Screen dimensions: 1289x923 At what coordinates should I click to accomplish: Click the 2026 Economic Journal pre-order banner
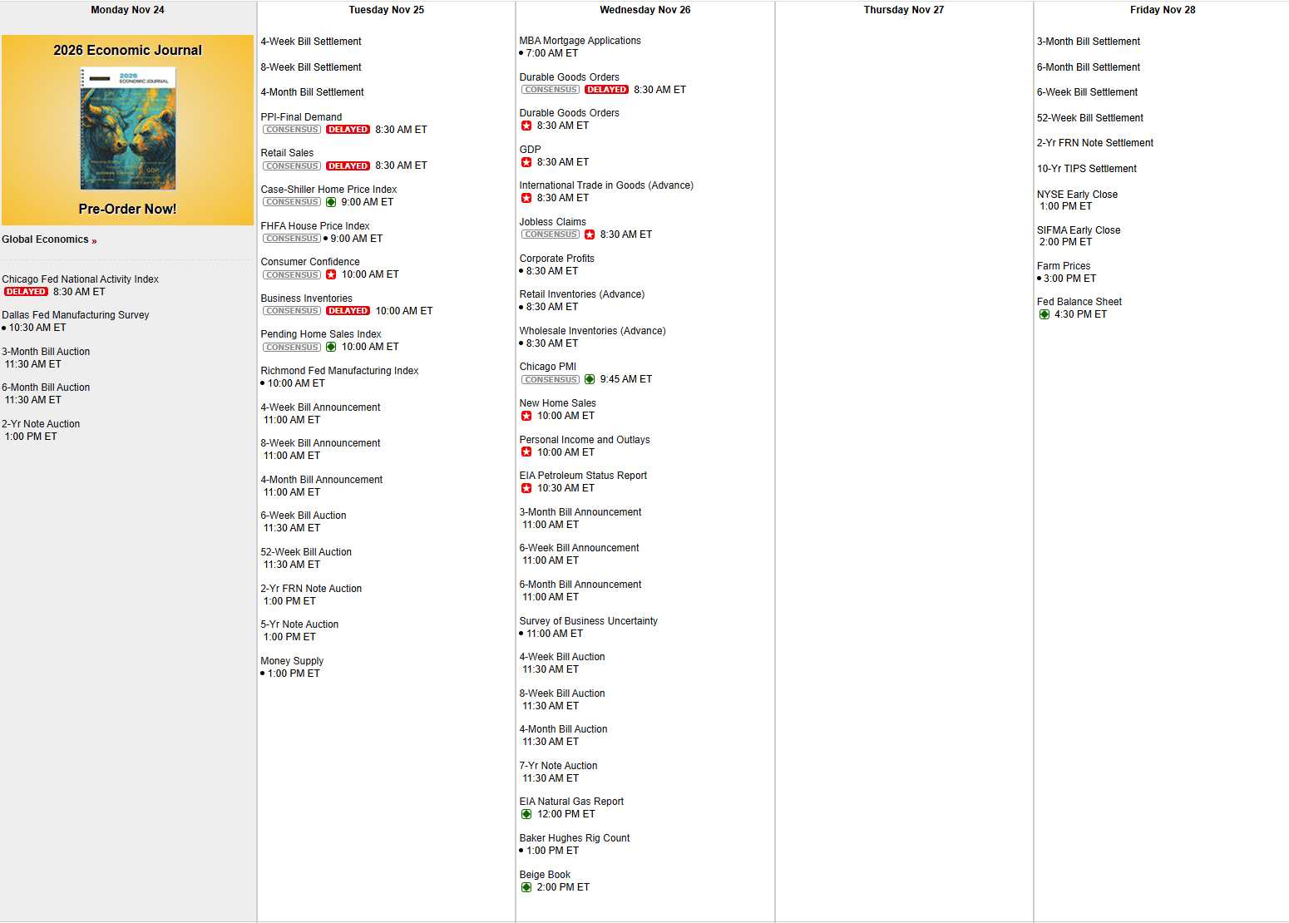click(x=127, y=130)
